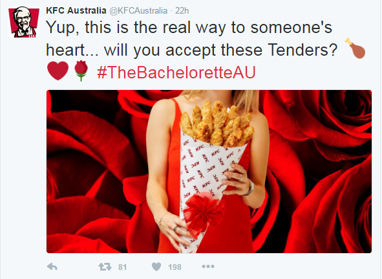This screenshot has height=279, width=382.
Task: View the 81 retweets count
Action: pyautogui.click(x=123, y=267)
